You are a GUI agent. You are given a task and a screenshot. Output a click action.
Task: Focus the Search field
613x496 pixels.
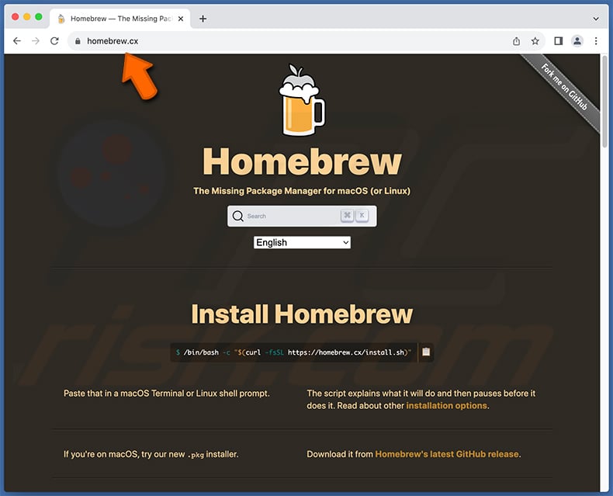click(302, 216)
